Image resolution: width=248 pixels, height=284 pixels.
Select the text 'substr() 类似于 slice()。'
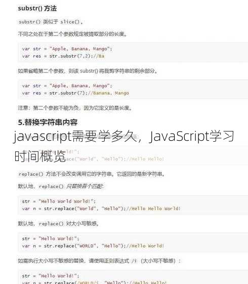click(x=51, y=22)
